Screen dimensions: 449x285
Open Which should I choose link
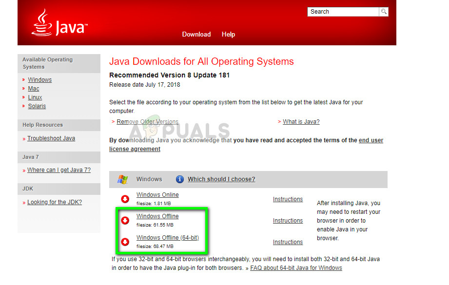(221, 179)
